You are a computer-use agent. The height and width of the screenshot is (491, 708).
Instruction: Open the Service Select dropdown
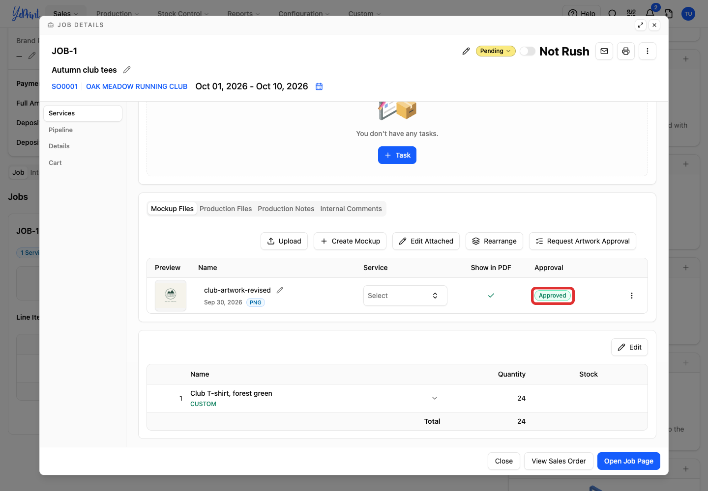point(405,296)
